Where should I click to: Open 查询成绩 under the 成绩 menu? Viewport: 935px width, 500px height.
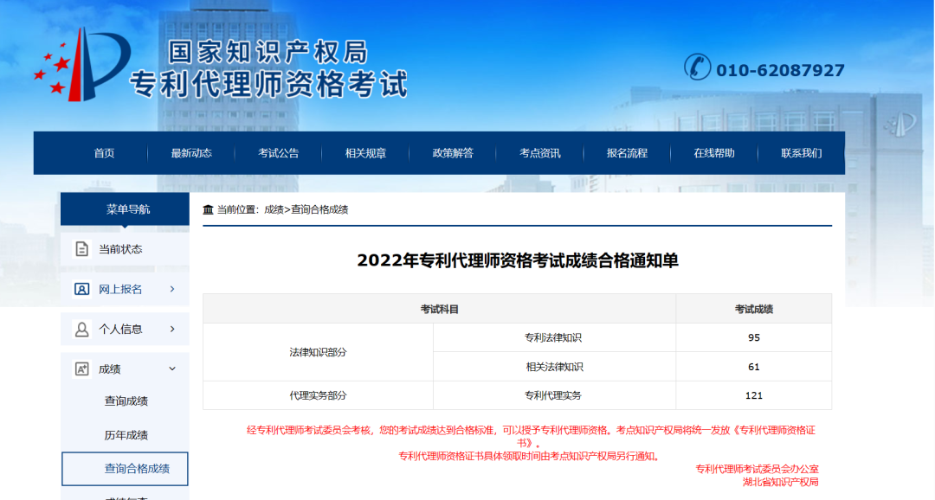coord(126,401)
